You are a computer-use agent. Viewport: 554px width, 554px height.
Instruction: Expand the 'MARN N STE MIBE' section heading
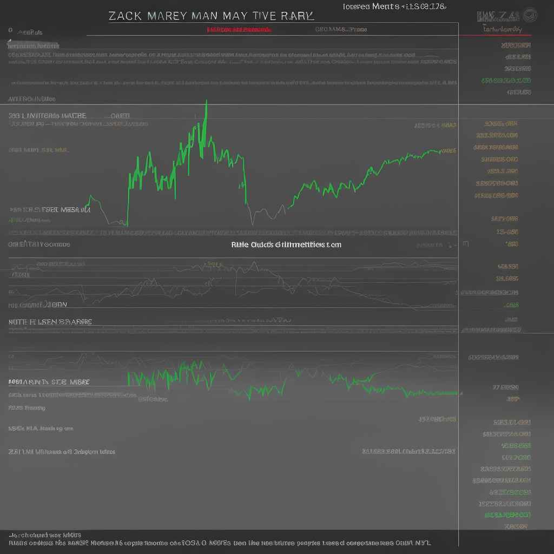click(x=49, y=381)
